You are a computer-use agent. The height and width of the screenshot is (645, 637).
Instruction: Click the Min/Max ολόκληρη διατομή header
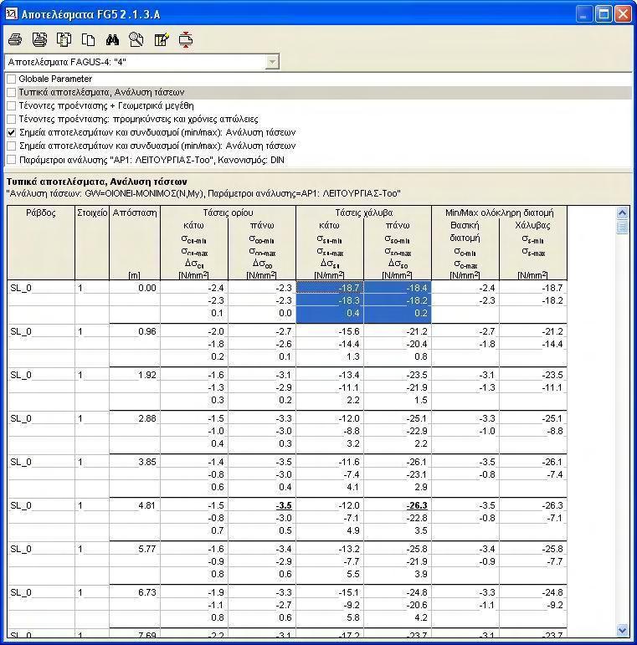[499, 212]
